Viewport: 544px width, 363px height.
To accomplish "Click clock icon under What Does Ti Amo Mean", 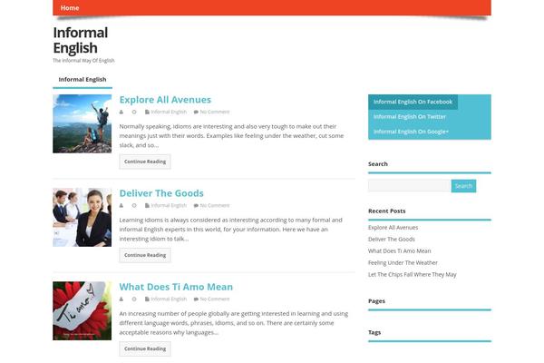I will 134,299.
